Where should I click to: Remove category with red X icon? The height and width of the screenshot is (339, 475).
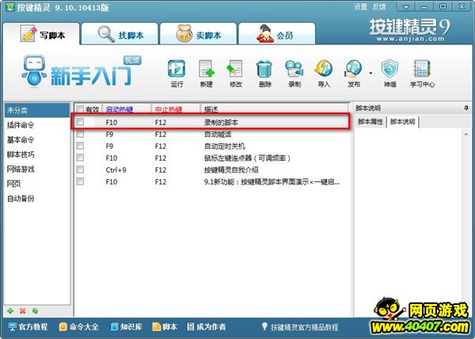[x=22, y=310]
